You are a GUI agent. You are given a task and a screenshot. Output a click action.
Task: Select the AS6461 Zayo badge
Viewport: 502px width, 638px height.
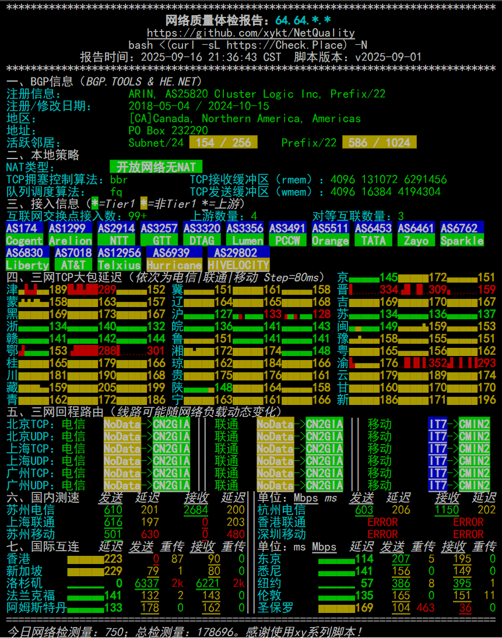(416, 235)
